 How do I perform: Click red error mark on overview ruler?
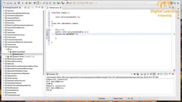(174, 34)
